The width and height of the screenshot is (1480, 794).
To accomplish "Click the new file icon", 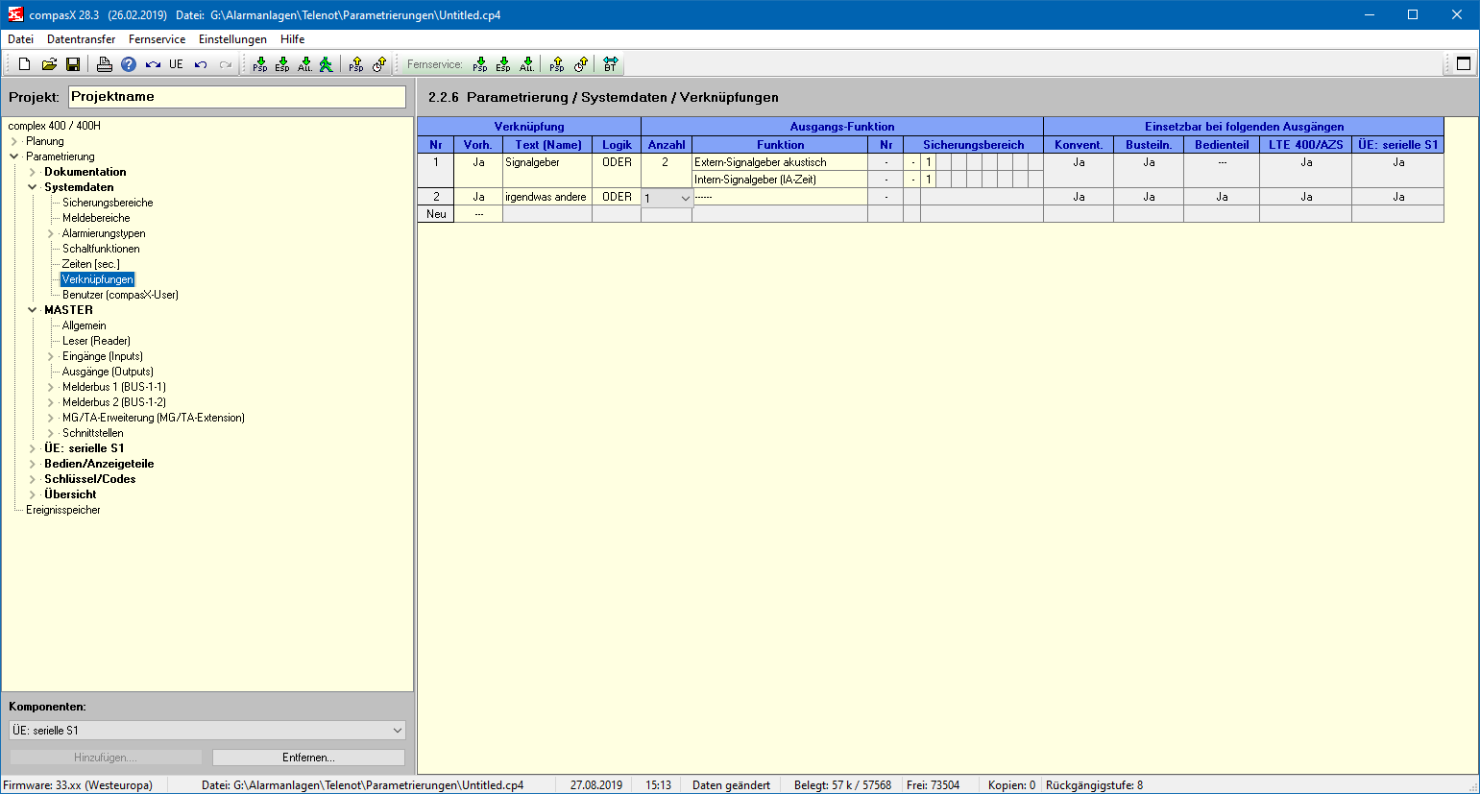I will [x=25, y=64].
